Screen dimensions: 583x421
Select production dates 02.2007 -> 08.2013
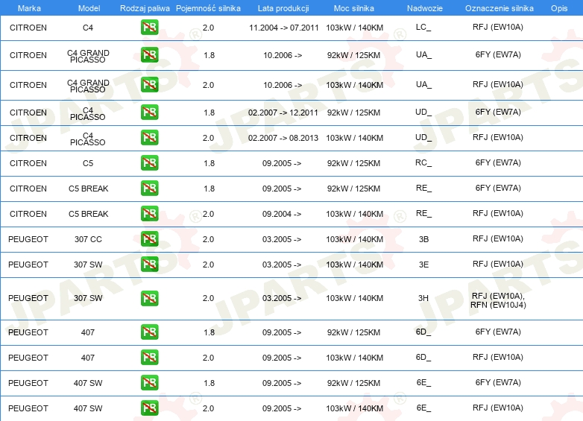(283, 138)
